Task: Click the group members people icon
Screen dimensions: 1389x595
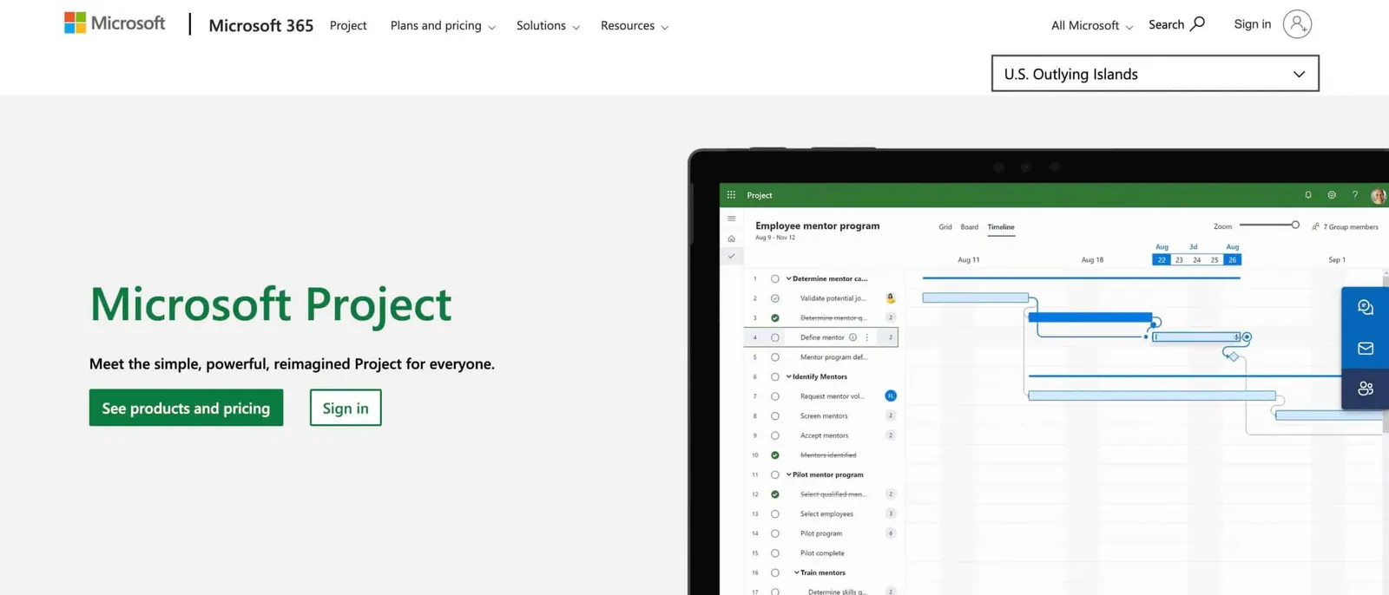Action: coord(1315,226)
